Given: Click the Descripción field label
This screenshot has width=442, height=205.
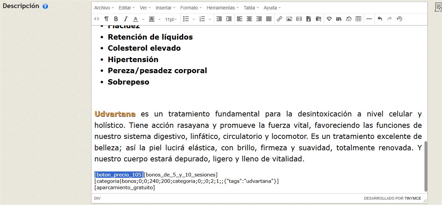Looking at the screenshot, I should (x=21, y=6).
